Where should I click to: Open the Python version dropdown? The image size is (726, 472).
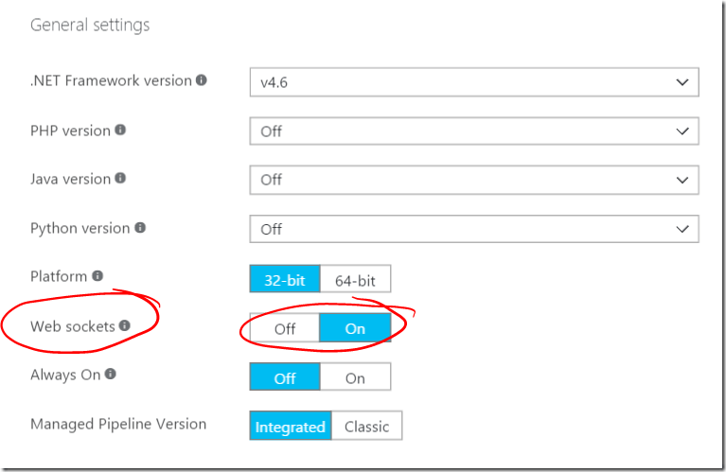pyautogui.click(x=474, y=229)
